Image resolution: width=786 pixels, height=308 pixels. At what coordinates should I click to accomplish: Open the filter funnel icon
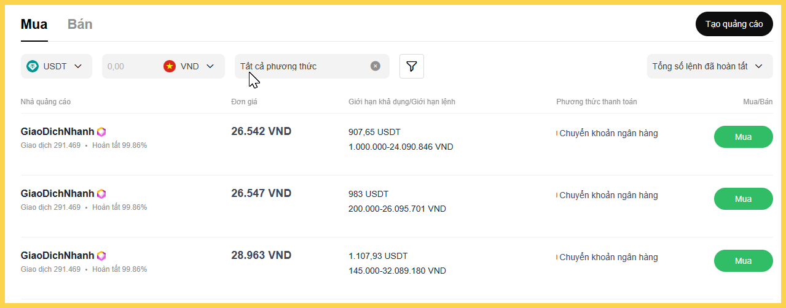point(412,66)
